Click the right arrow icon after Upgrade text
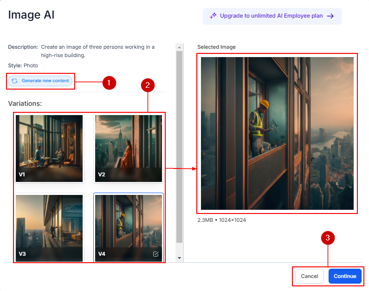 (330, 16)
